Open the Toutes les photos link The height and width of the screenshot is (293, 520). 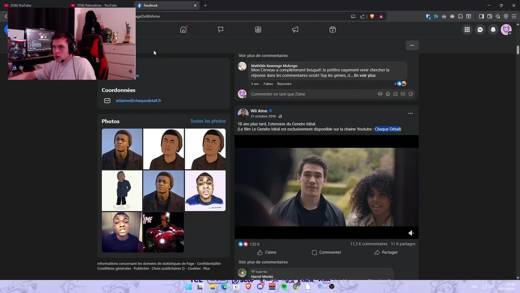click(x=208, y=121)
